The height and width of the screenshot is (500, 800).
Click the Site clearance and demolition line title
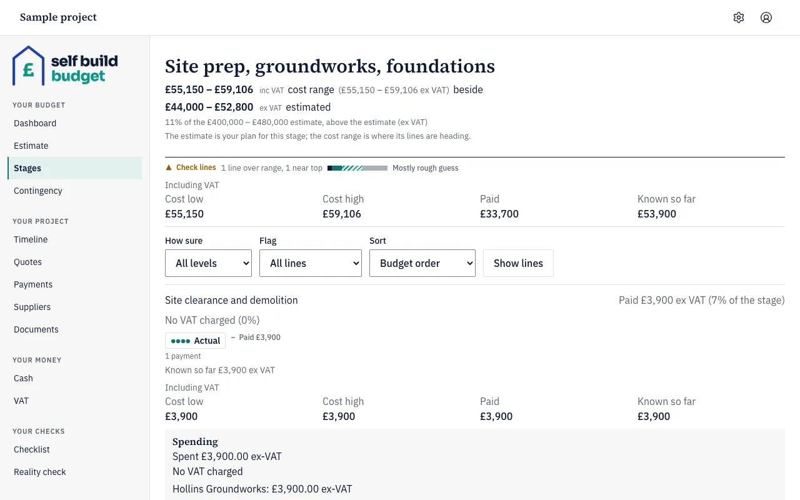[x=231, y=300]
